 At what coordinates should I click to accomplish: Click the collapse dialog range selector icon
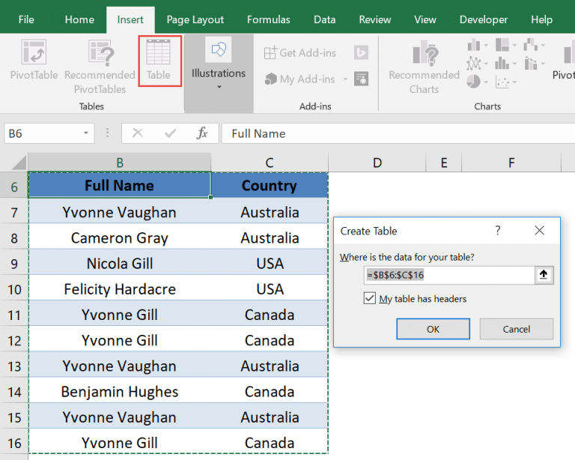tap(544, 275)
